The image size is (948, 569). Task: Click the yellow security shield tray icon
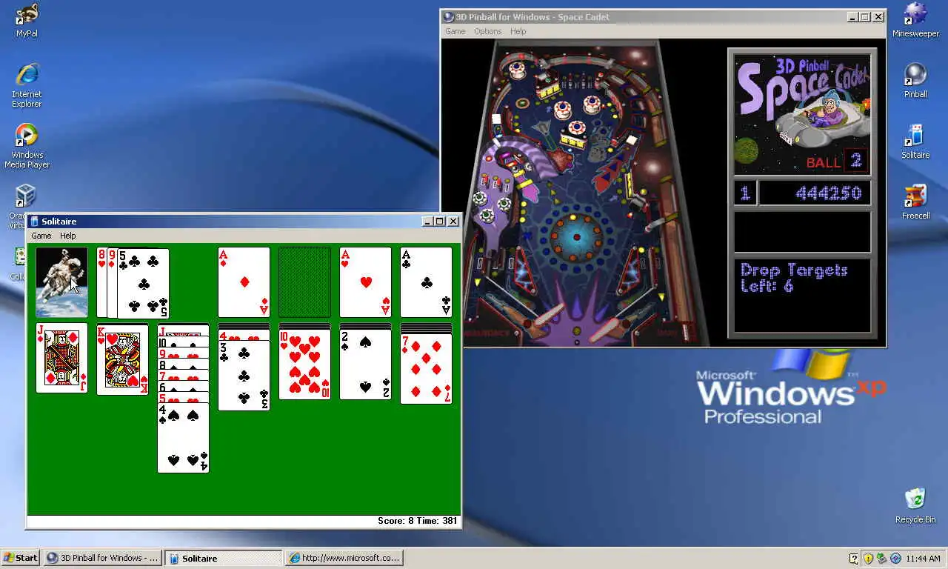click(x=868, y=558)
